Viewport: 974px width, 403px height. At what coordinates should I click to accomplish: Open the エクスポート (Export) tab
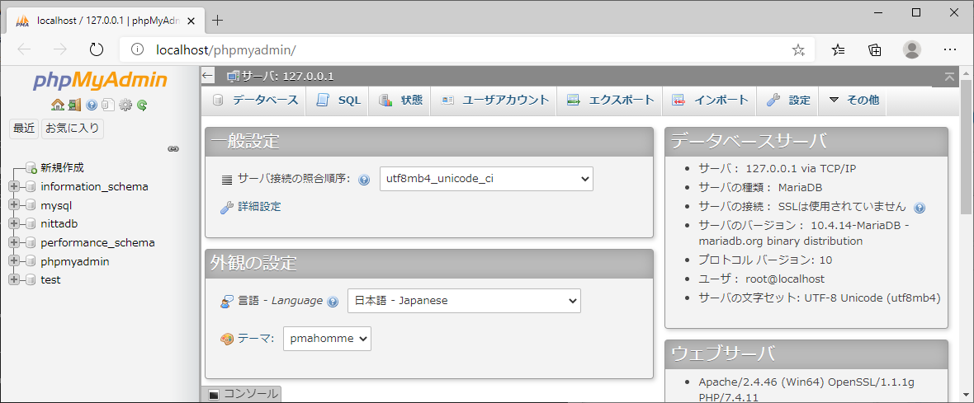pyautogui.click(x=611, y=100)
